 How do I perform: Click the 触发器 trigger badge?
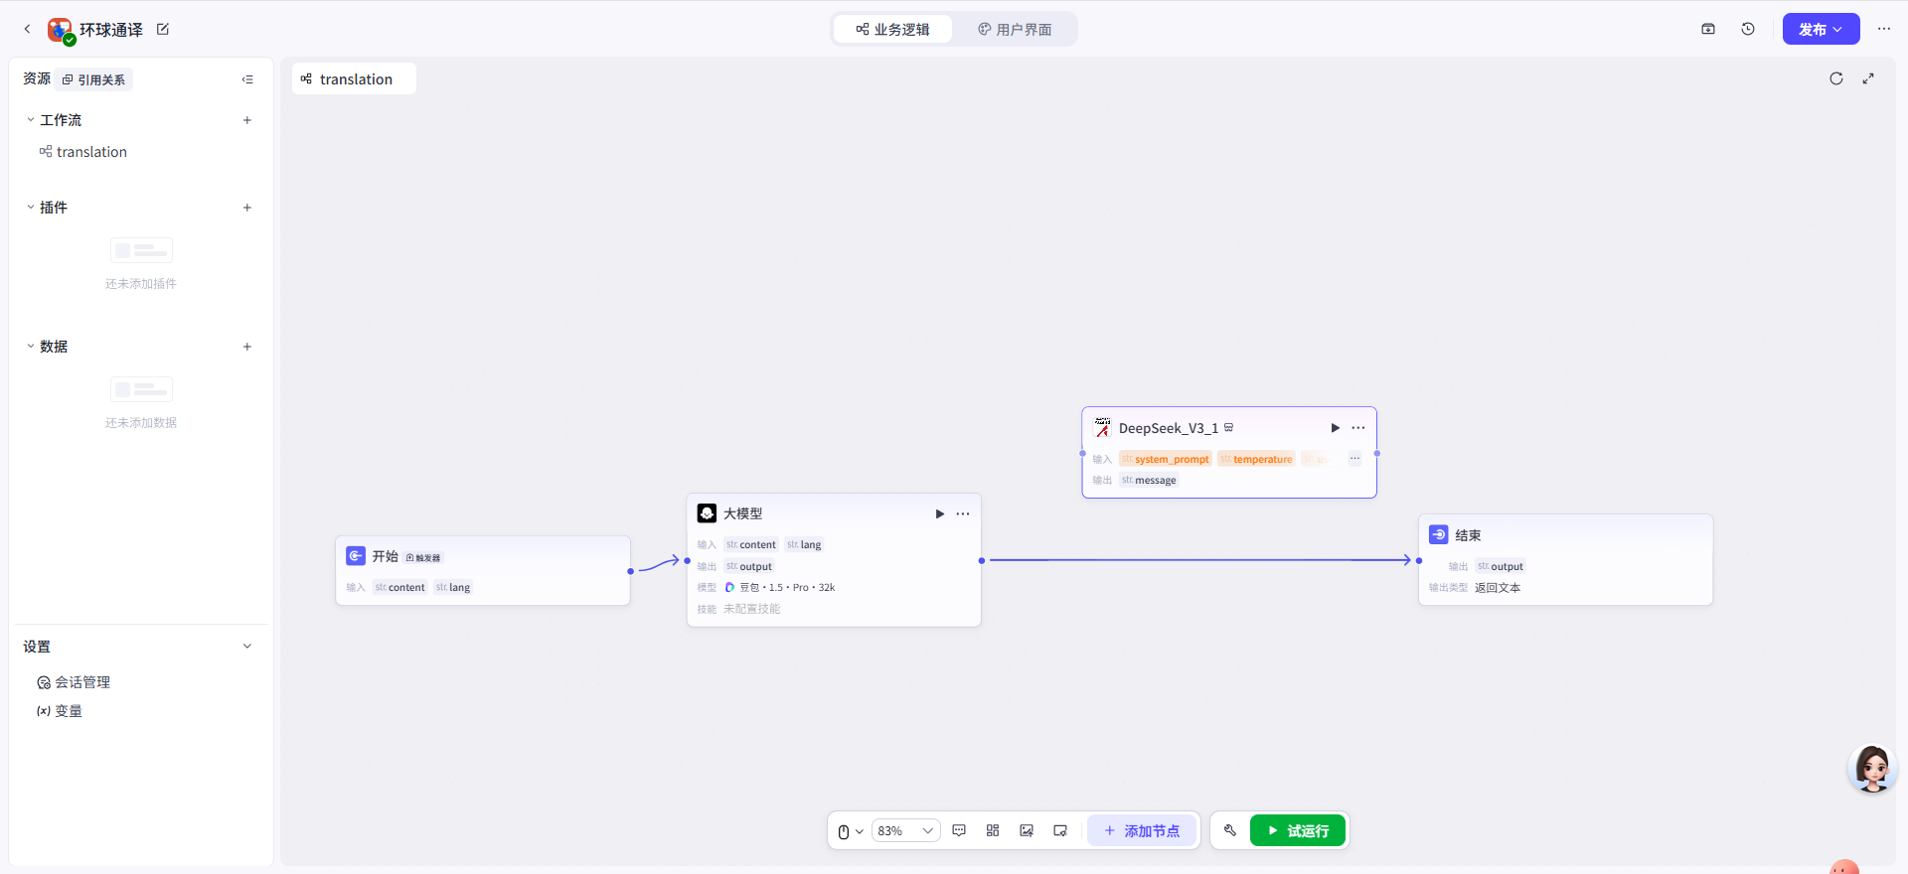(423, 558)
